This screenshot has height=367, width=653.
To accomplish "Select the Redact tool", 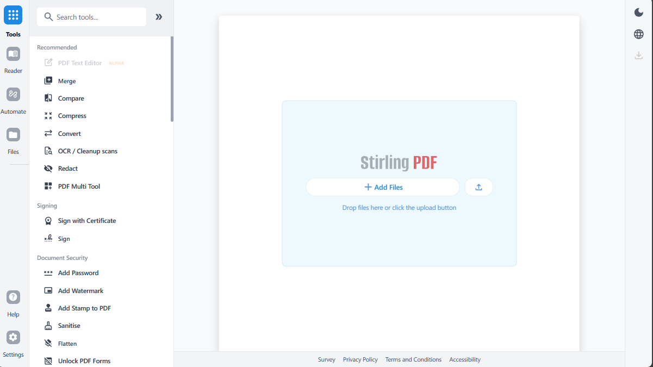I will click(x=67, y=168).
